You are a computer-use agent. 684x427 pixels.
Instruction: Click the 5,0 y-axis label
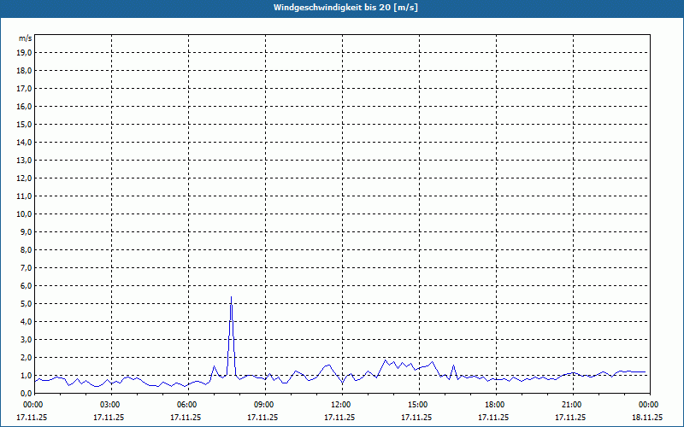pos(25,303)
